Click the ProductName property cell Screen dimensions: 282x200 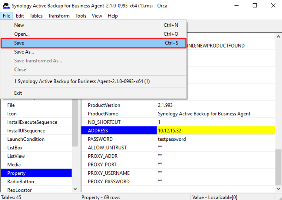click(119, 113)
